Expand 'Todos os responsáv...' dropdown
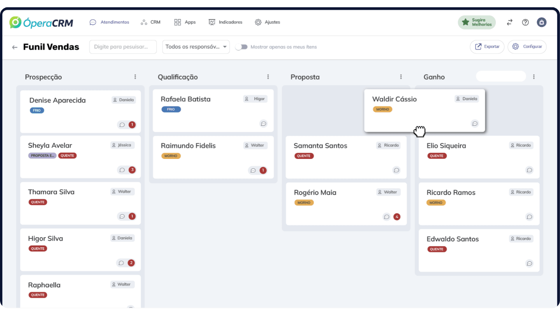The image size is (560, 315). coord(196,47)
